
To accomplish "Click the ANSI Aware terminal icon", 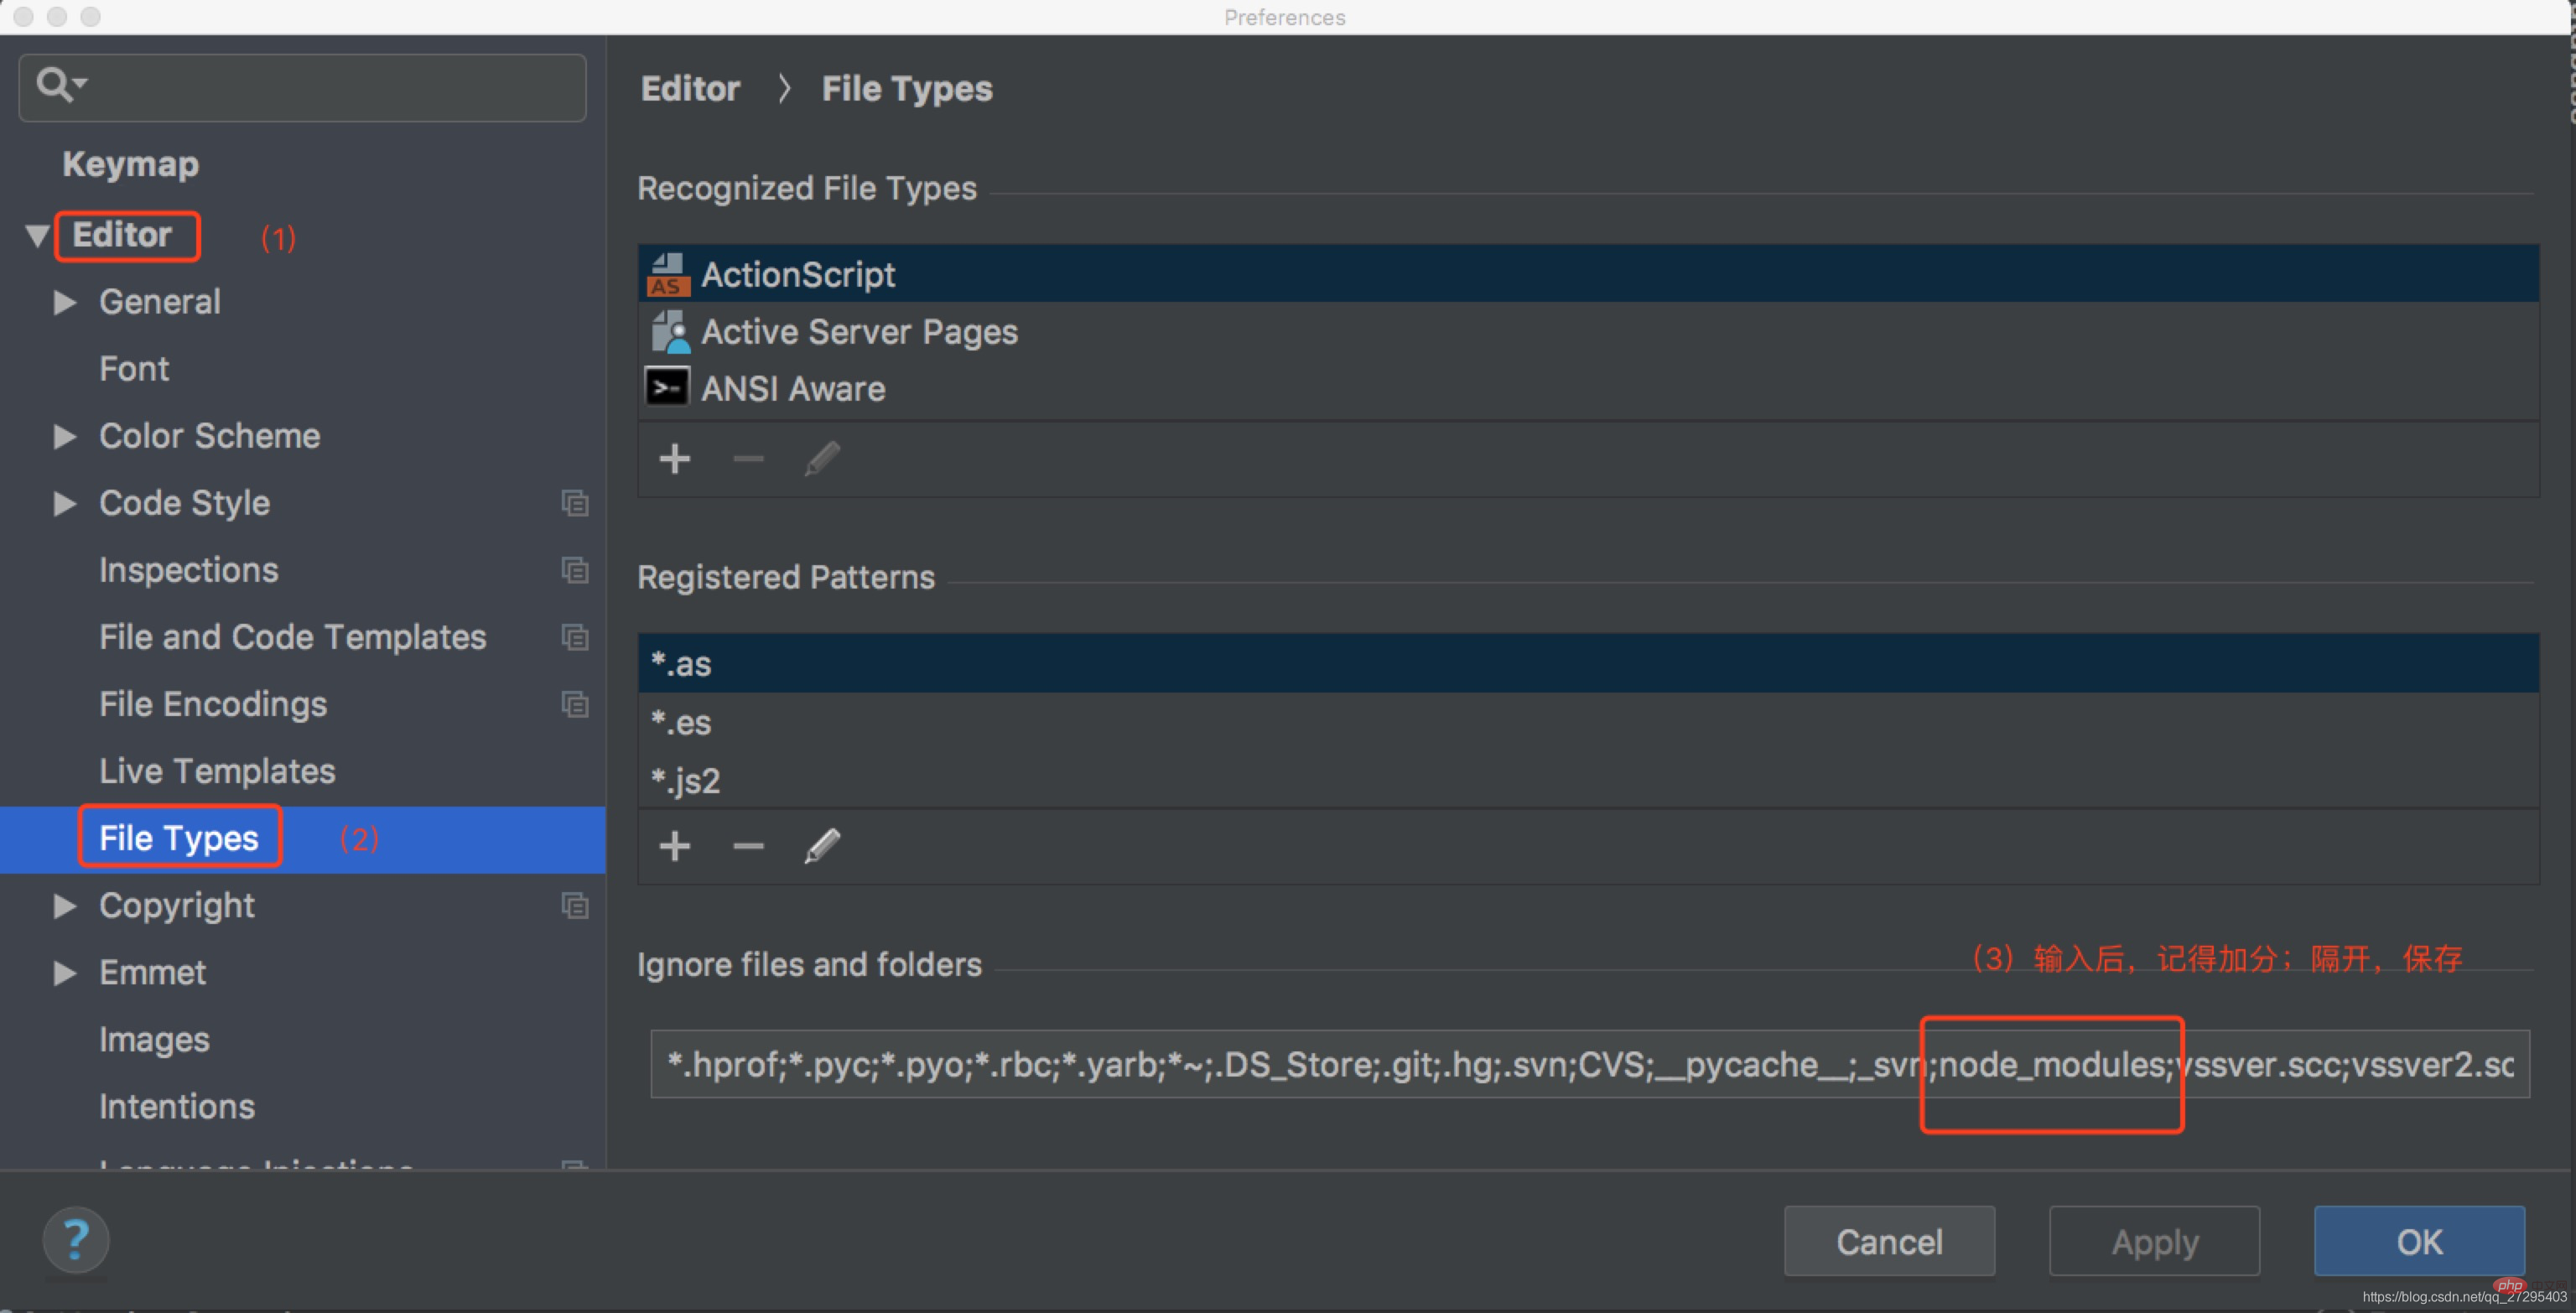I will (667, 387).
